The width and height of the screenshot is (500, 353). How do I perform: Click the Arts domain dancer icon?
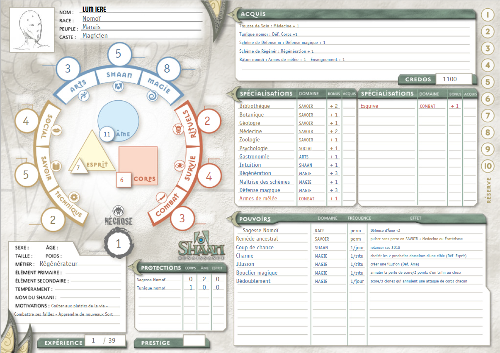85,96
